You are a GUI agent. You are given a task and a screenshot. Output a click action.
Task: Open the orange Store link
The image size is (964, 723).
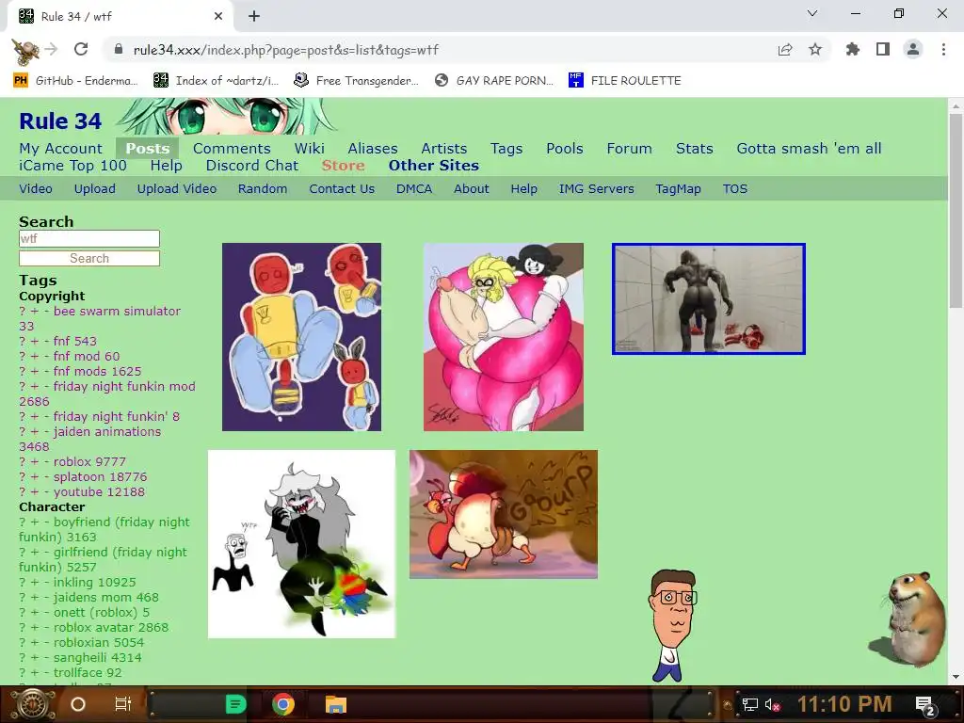click(343, 166)
